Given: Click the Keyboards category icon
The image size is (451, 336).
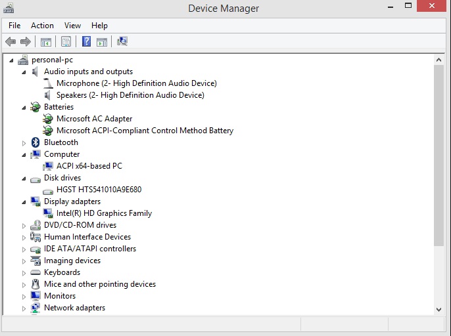Looking at the screenshot, I should 36,272.
